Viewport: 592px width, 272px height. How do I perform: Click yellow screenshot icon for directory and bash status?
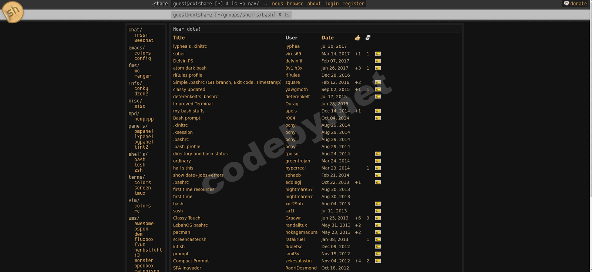pyautogui.click(x=378, y=154)
